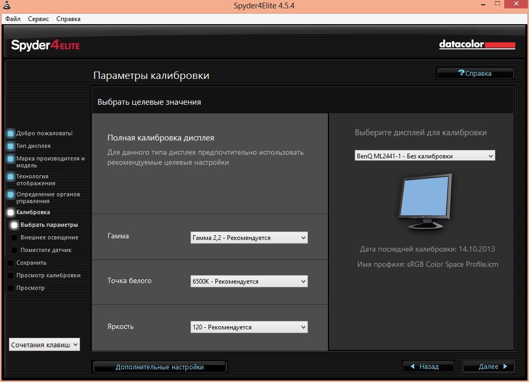Open the Файл menu

click(13, 19)
